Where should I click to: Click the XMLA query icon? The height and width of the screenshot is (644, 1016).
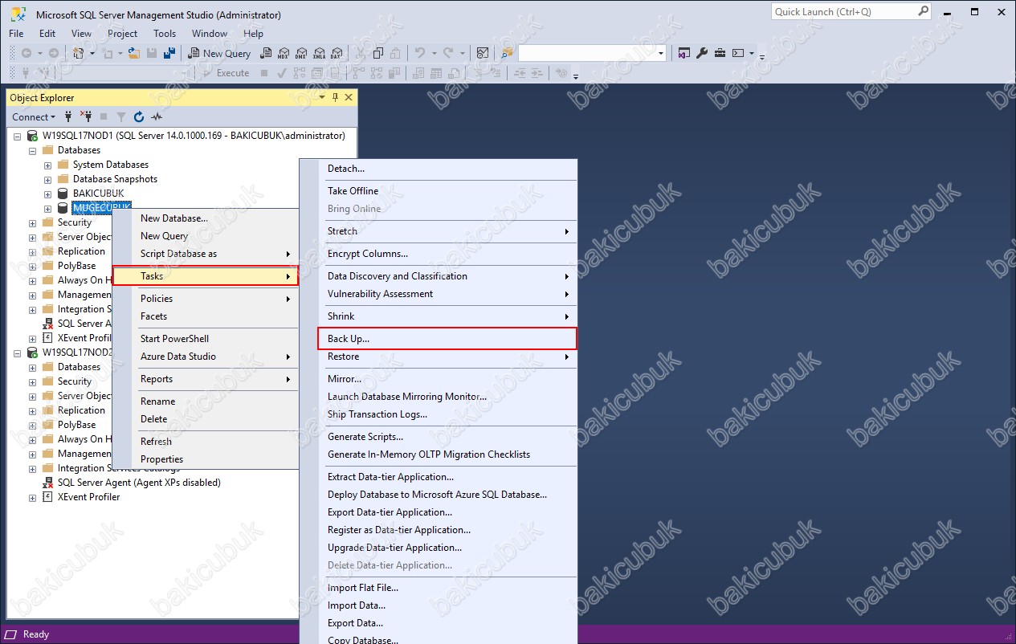pyautogui.click(x=319, y=53)
